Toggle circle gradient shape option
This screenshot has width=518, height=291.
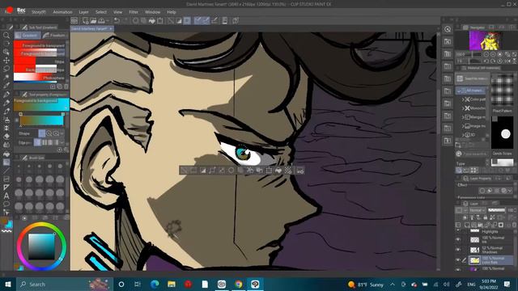[49, 133]
